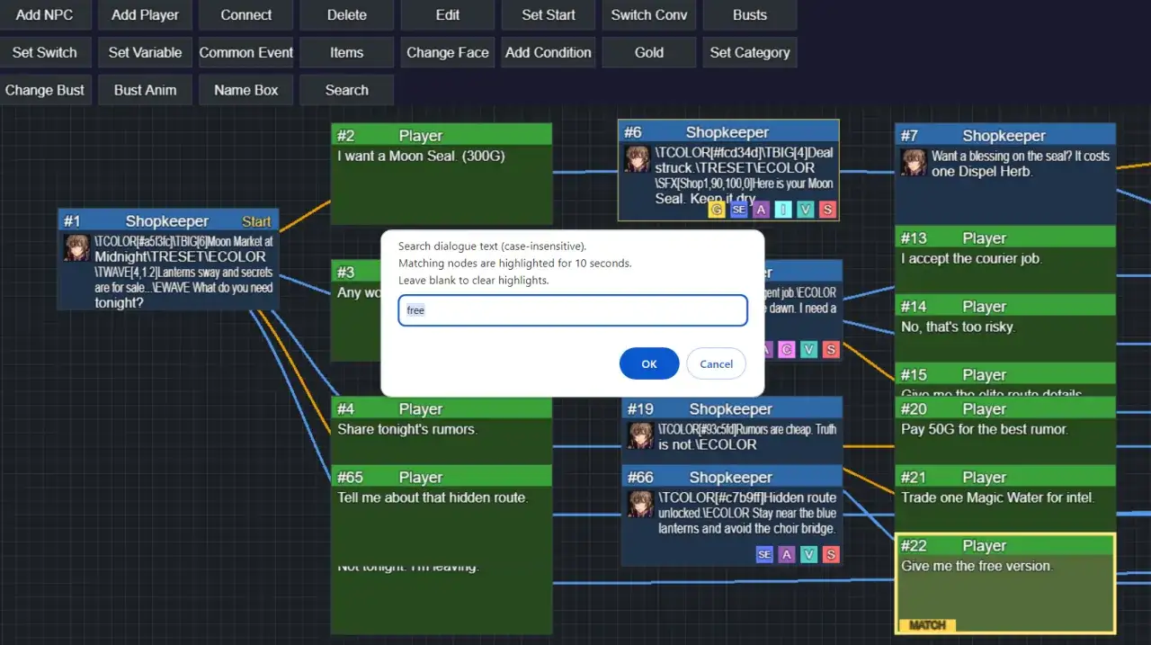This screenshot has width=1151, height=645.
Task: Click the pink C badge beside the search dialog
Action: [787, 349]
